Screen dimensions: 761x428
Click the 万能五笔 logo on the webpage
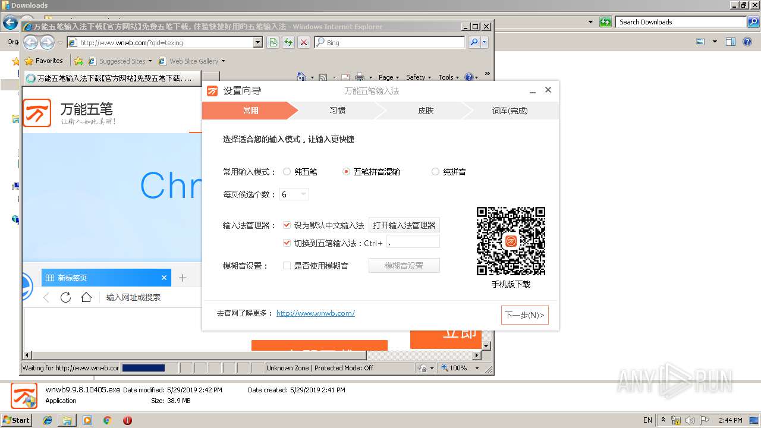(37, 112)
